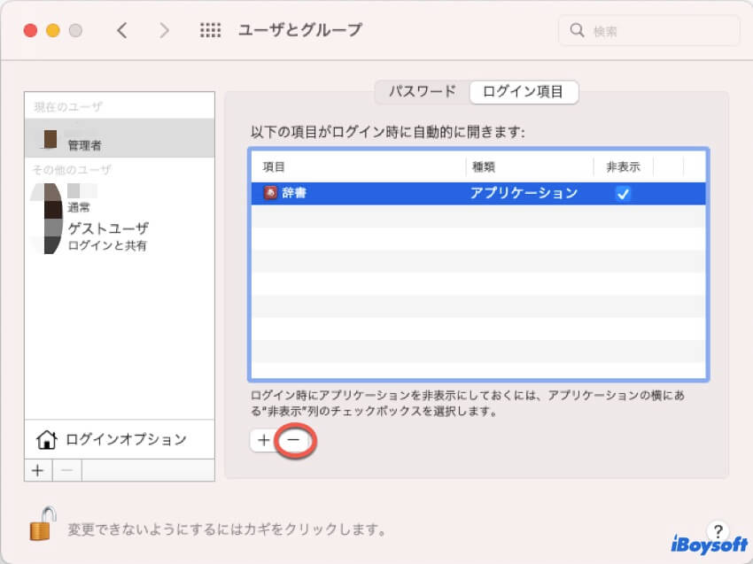The image size is (753, 564).
Task: Select the ログイン項目 tab
Action: coord(524,91)
